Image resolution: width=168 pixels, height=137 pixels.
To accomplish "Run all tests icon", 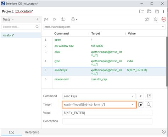I will [x=46, y=19].
